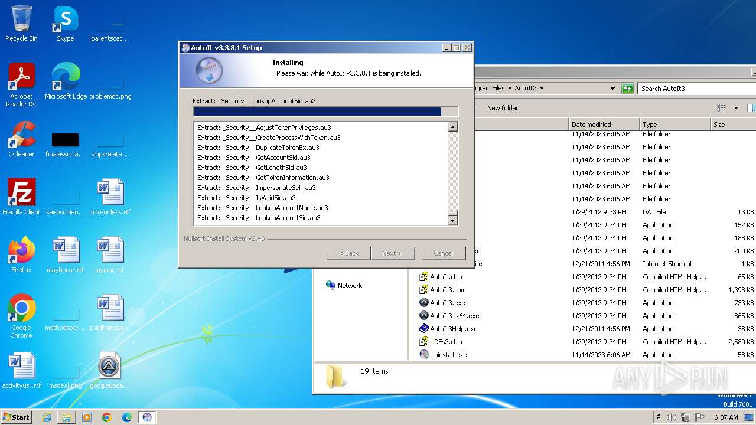Viewport: 756px width, 425px height.
Task: Open Windows Explorer taskbar button
Action: pyautogui.click(x=67, y=417)
